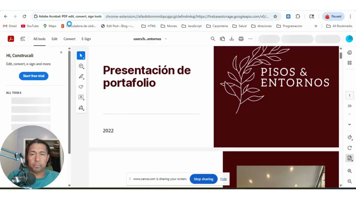Add a comment with the comment tool
Image resolution: width=356 pixels, height=200 pixels.
tap(81, 66)
